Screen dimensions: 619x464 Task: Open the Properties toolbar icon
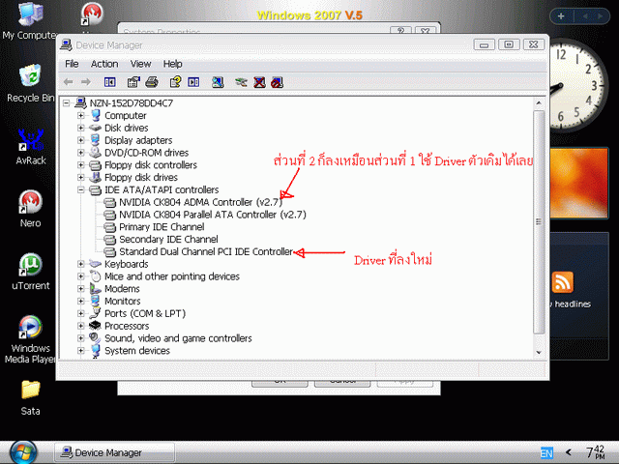[x=133, y=82]
